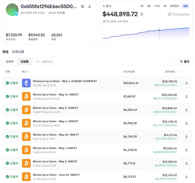Image resolution: width=195 pixels, height=183 pixels.
Task: Open Bitcoin Up or Down June 22, 9AM ET
Action: (56, 175)
